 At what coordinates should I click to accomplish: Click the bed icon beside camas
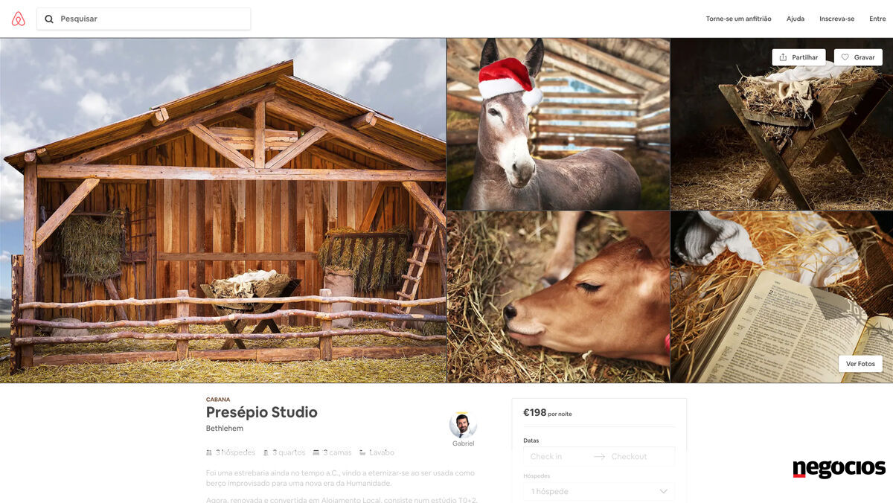[316, 452]
